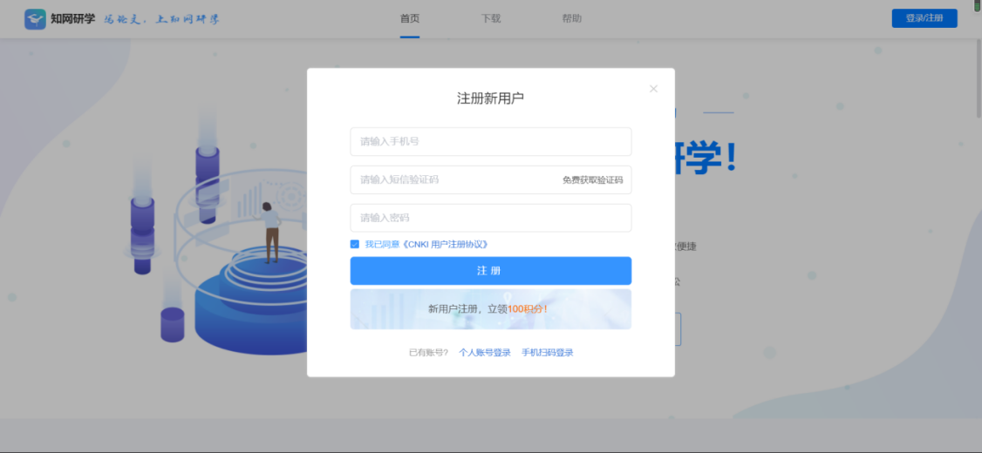
Task: Choose 手机扫码登录 option
Action: point(548,353)
